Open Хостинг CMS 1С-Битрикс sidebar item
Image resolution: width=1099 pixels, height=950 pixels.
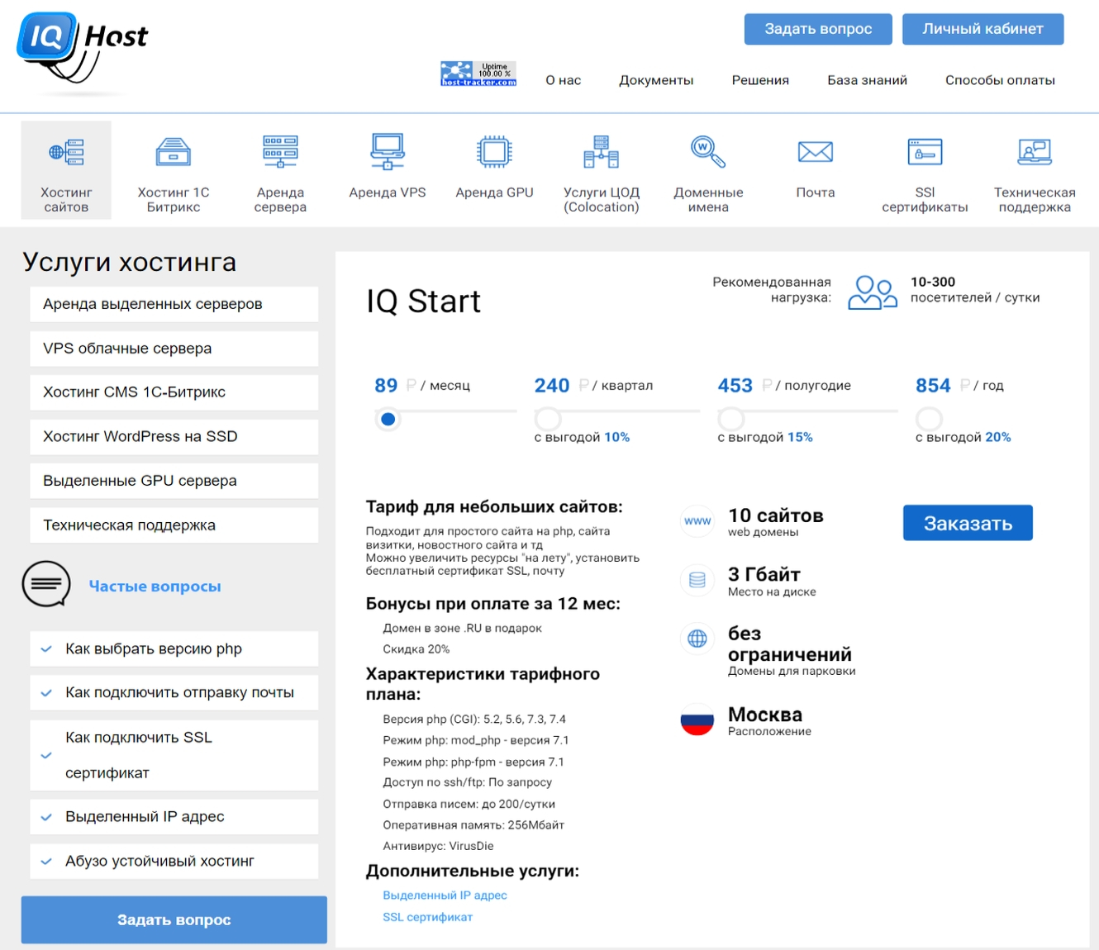[x=174, y=392]
